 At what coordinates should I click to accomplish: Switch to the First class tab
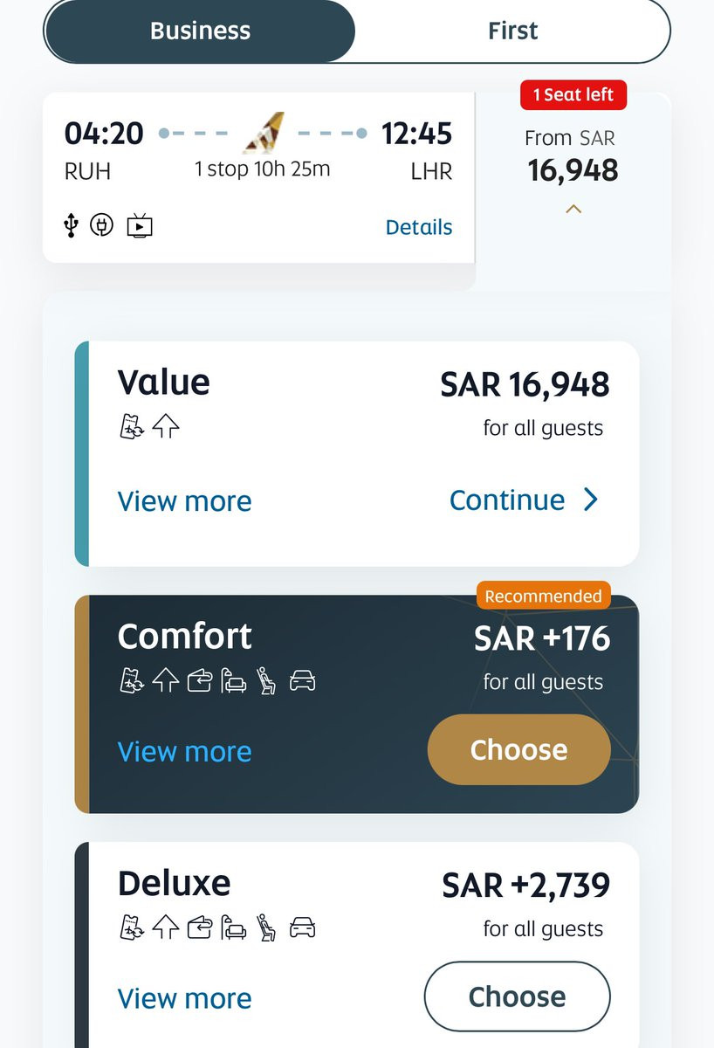(x=513, y=31)
